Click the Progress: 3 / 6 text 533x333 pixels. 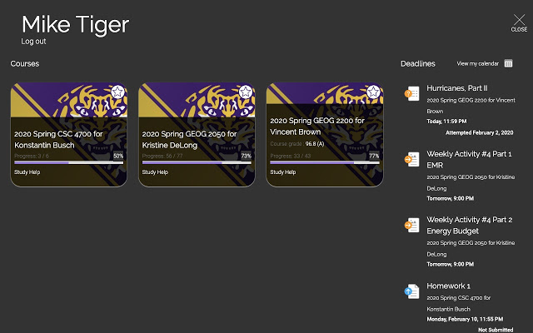click(x=32, y=156)
